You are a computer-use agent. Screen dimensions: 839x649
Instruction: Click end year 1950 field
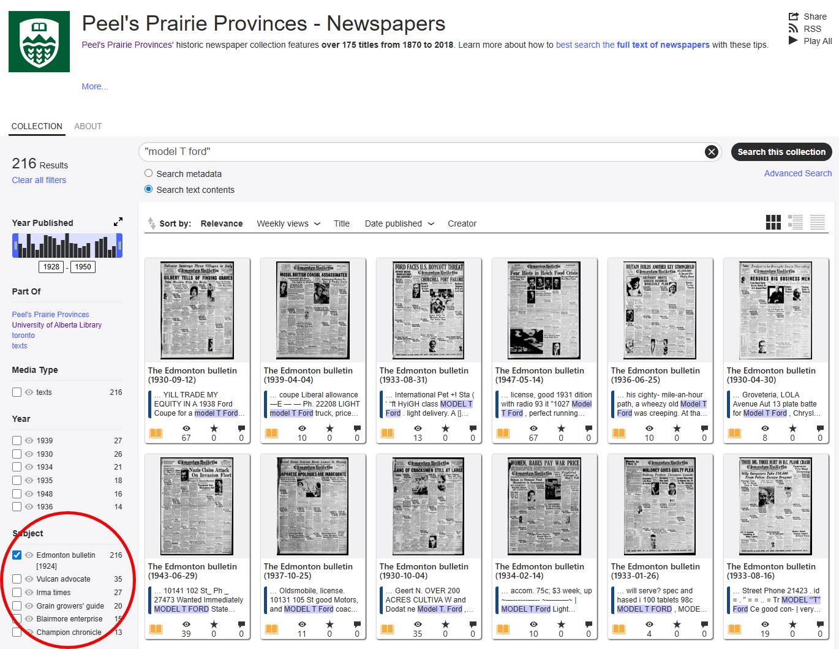[83, 267]
